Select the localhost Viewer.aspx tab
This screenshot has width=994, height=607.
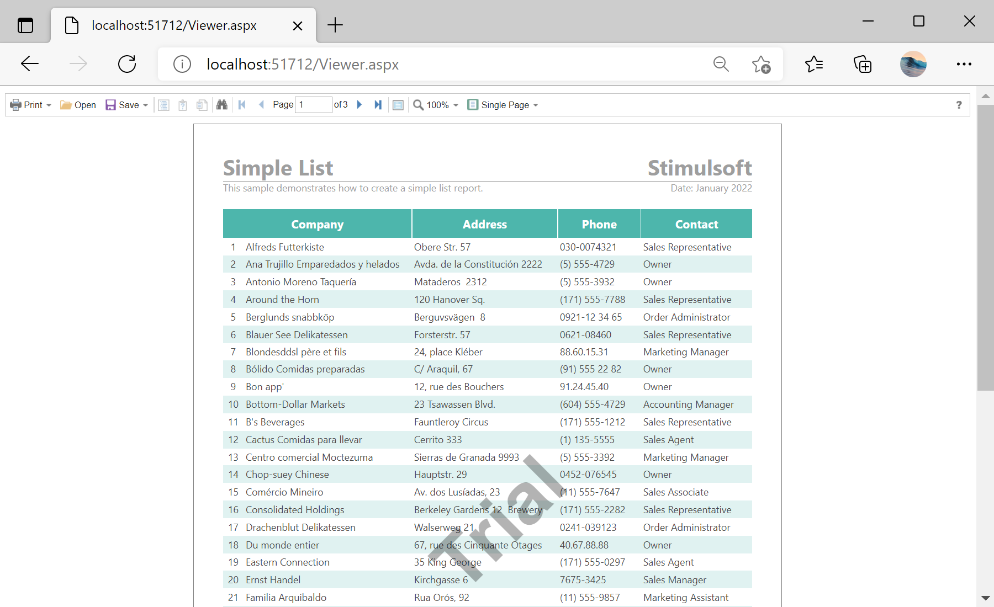coord(183,25)
